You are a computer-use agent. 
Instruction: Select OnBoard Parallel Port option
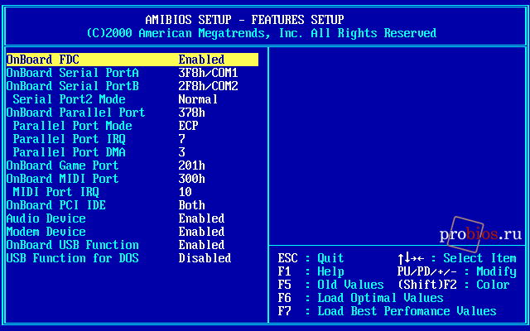coord(75,113)
